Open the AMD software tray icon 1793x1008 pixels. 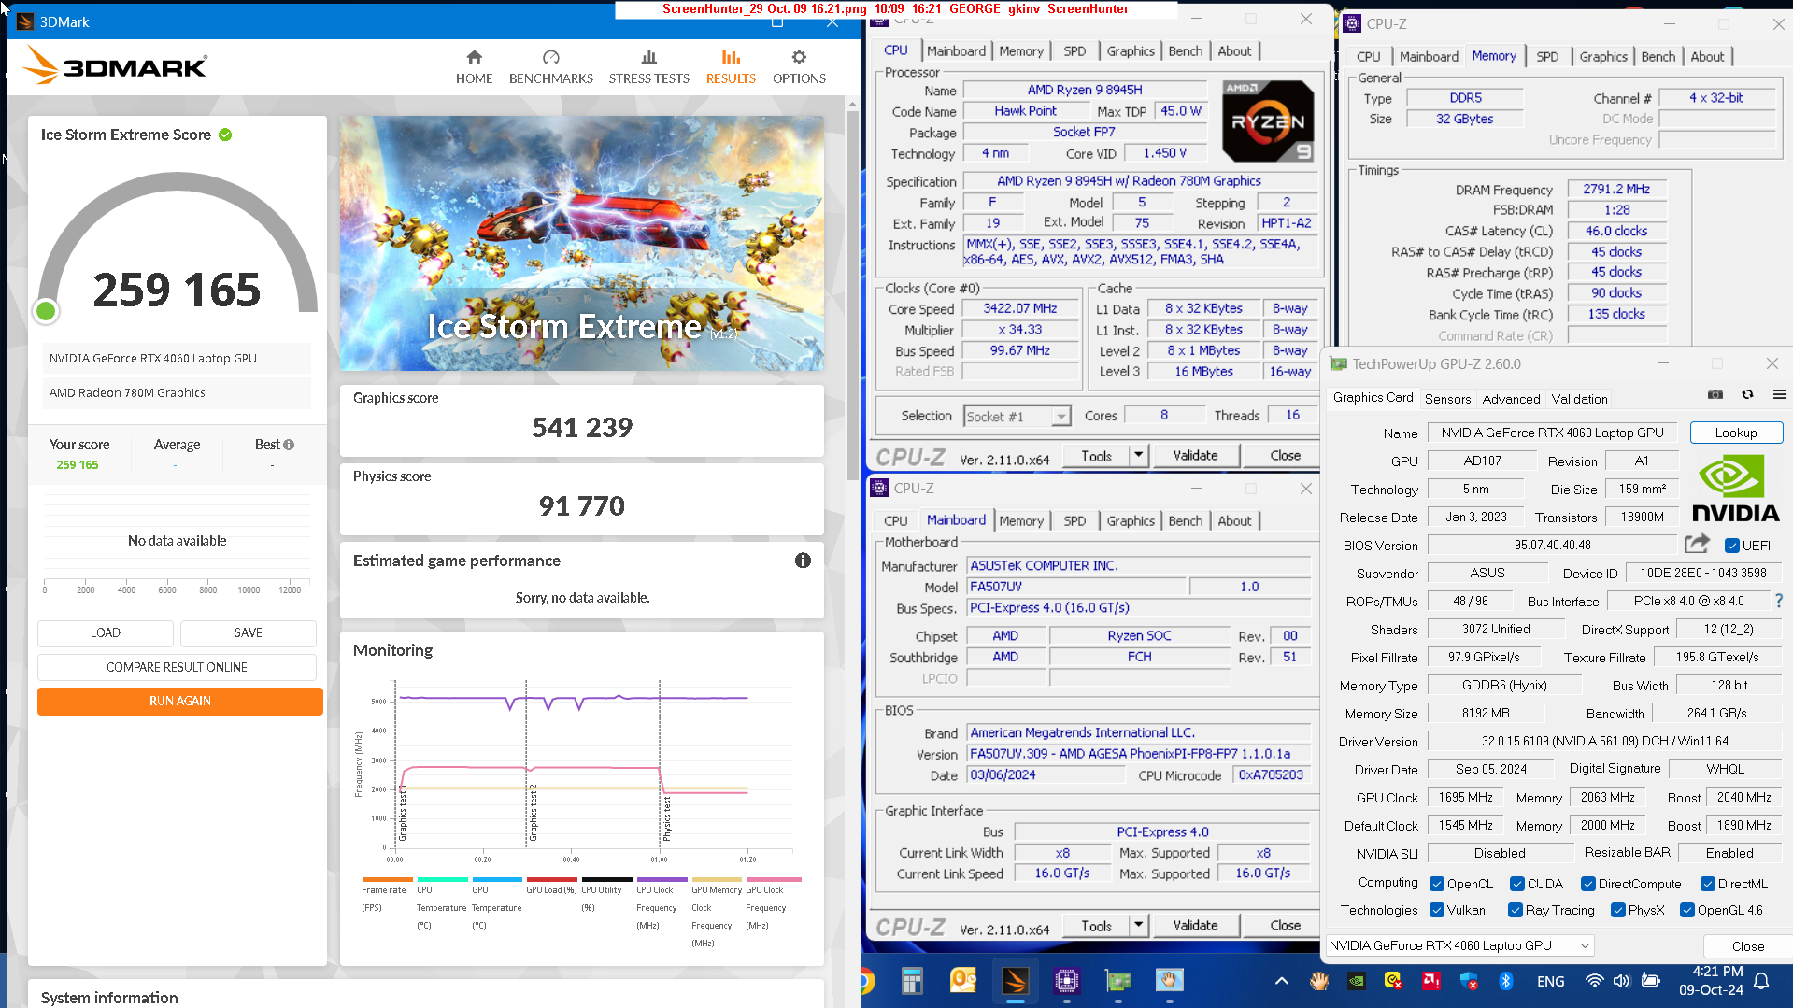pos(1430,981)
